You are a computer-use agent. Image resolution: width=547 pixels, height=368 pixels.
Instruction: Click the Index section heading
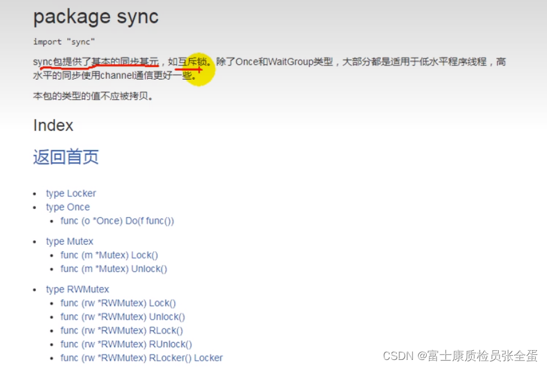pos(53,126)
